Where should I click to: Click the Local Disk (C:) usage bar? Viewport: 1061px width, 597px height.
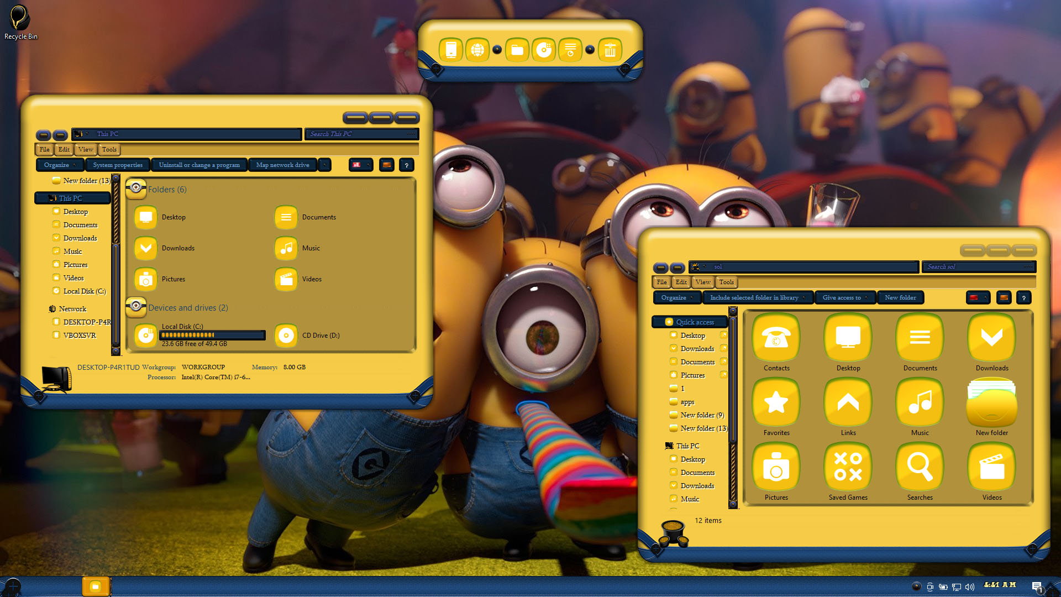pos(213,335)
